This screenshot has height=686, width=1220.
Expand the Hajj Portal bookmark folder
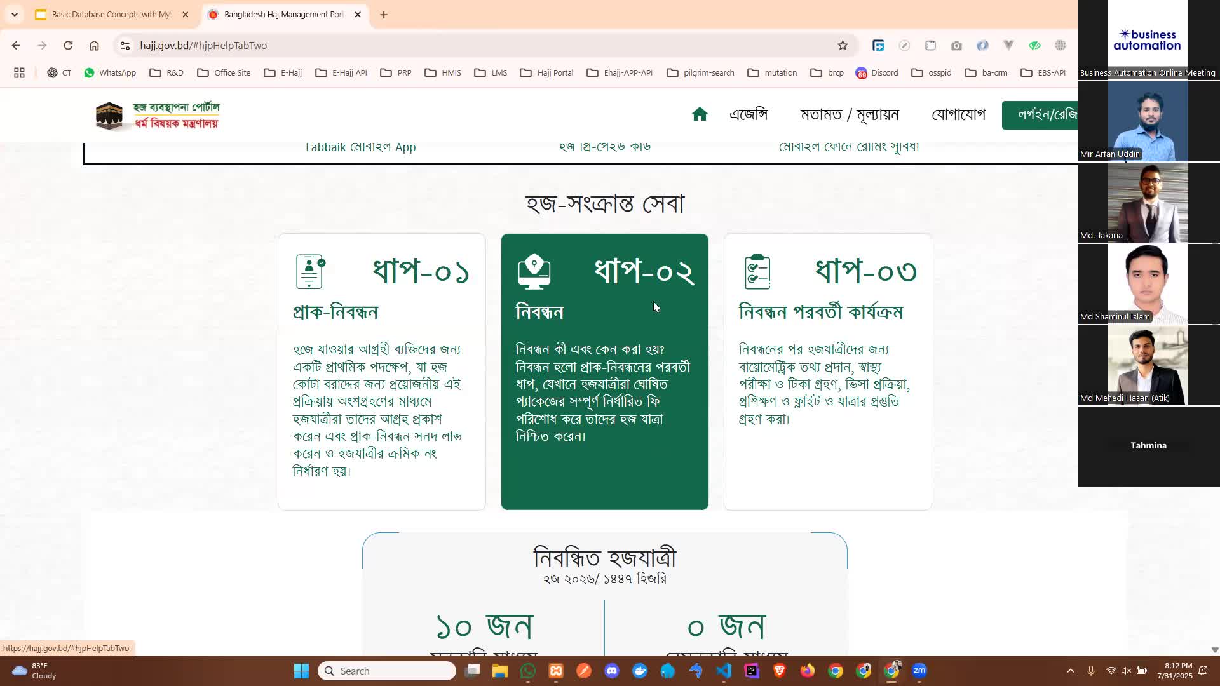[x=546, y=73]
